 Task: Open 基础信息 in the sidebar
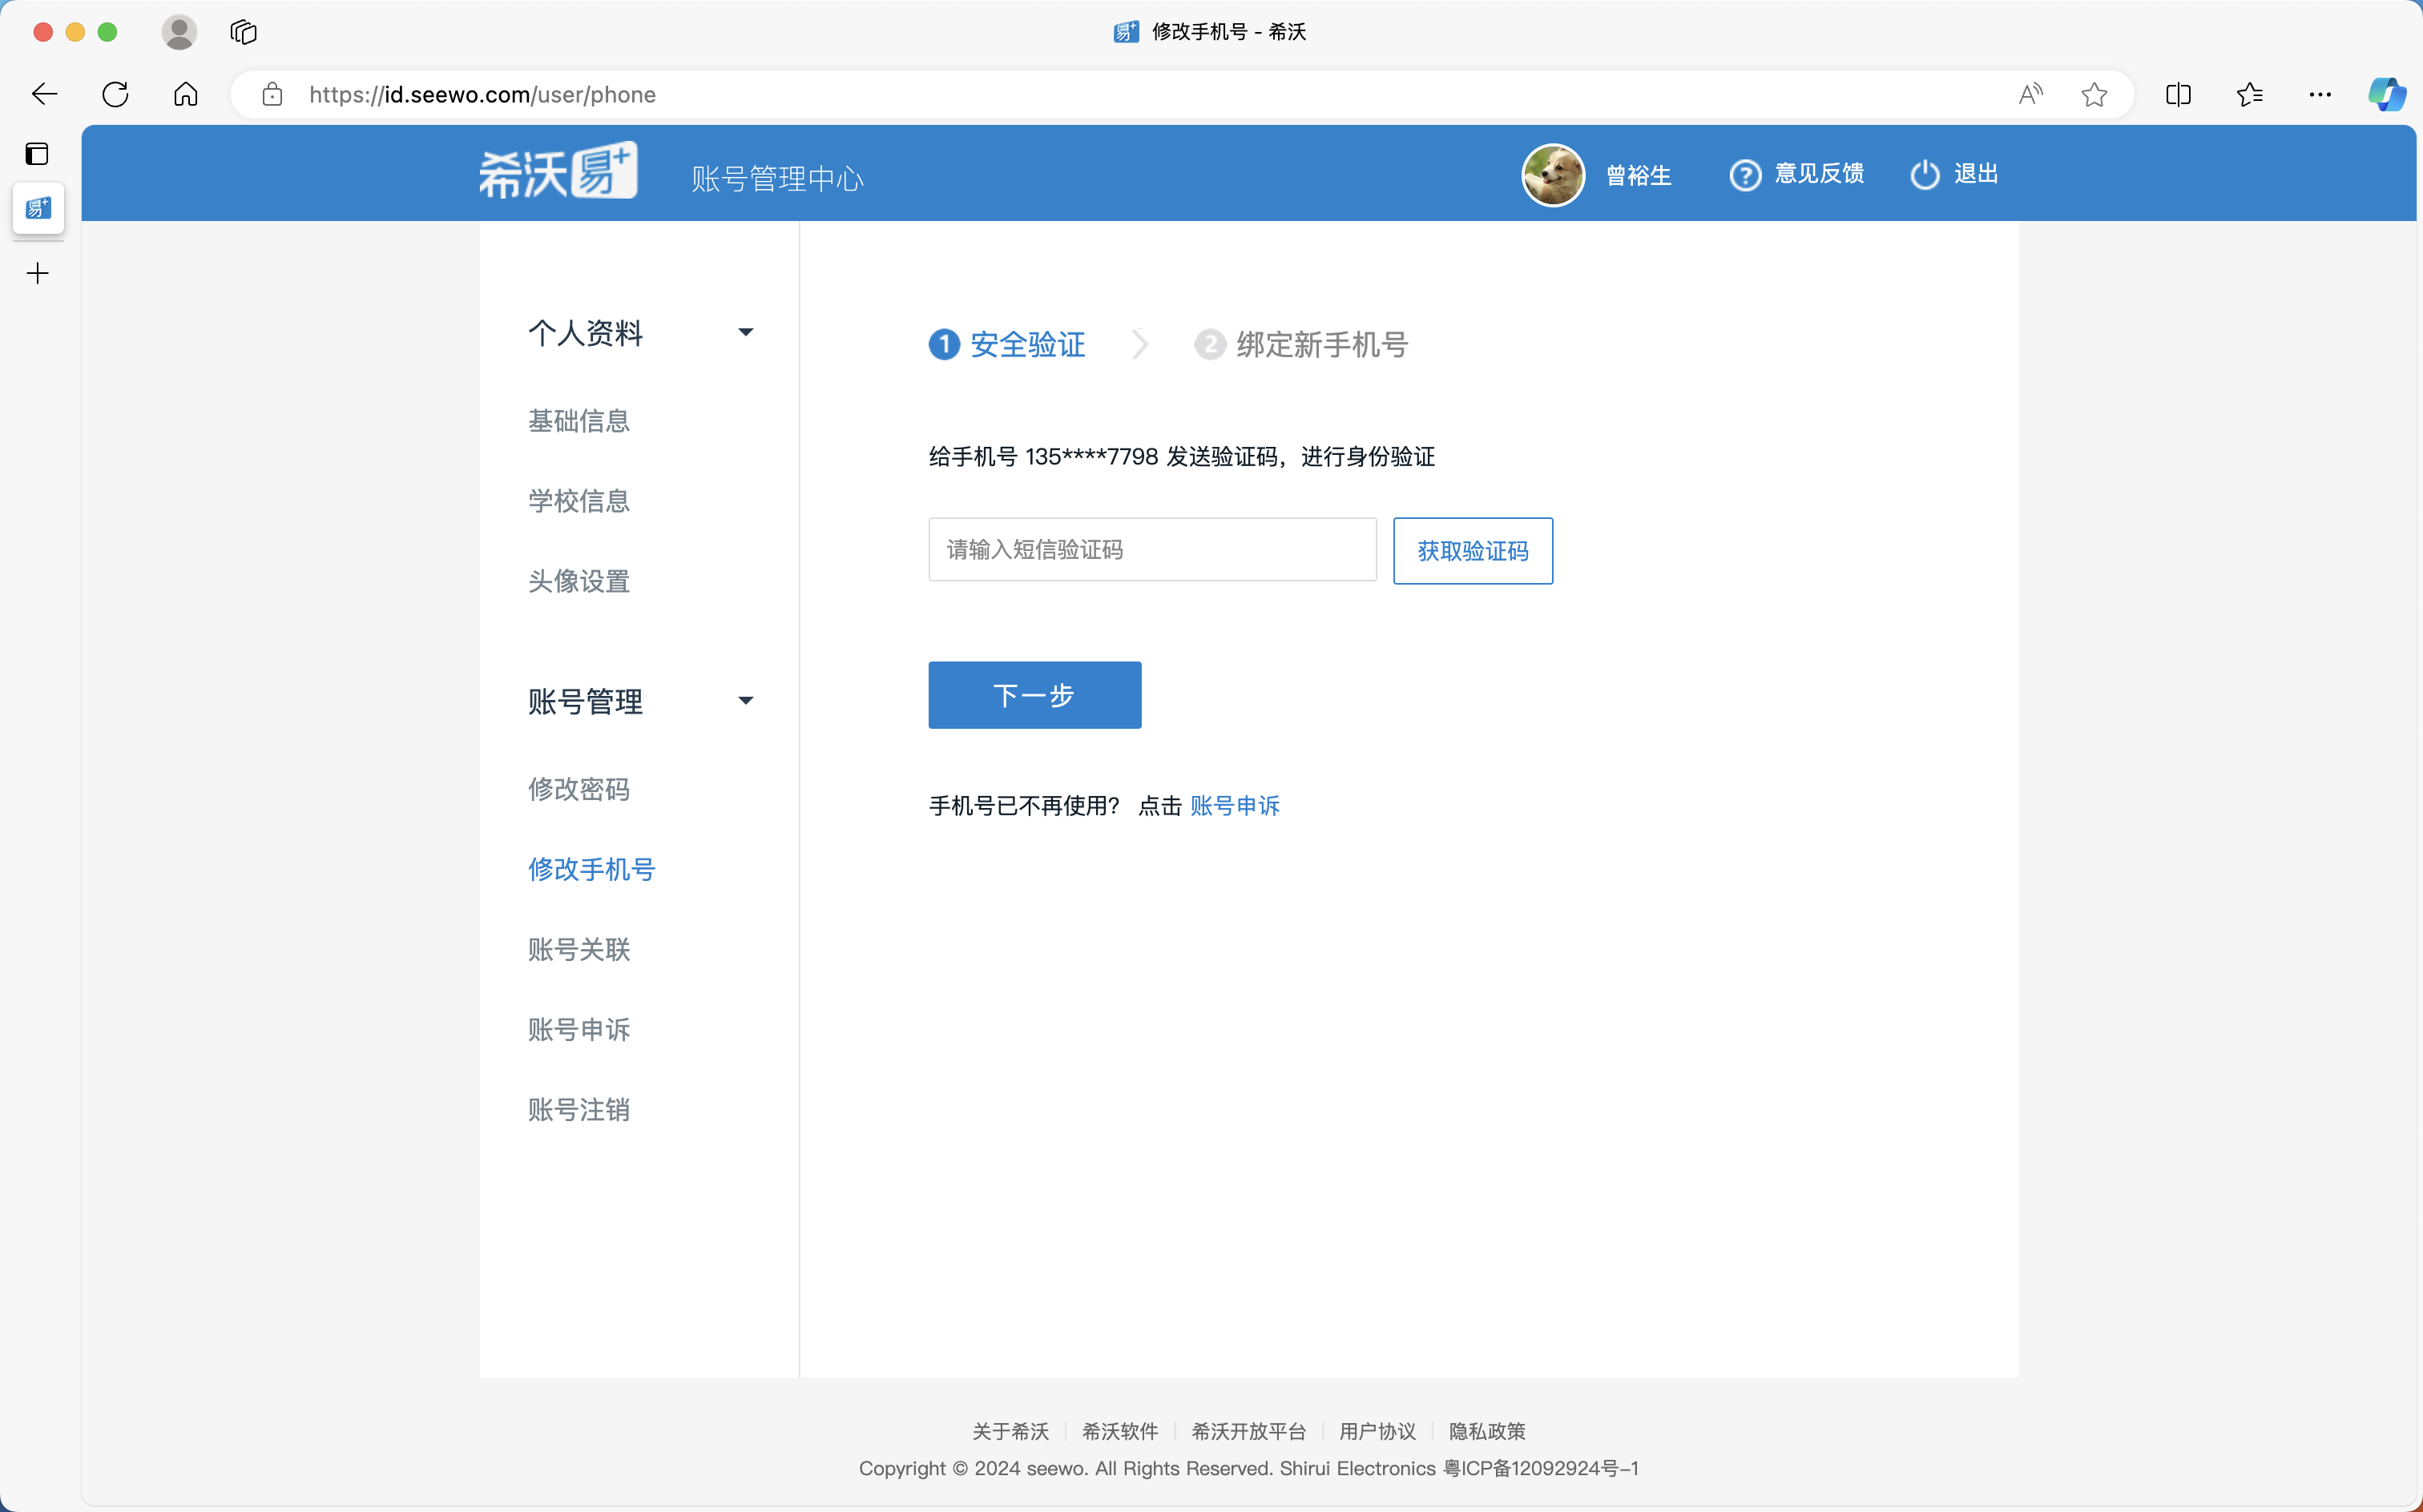[x=579, y=421]
